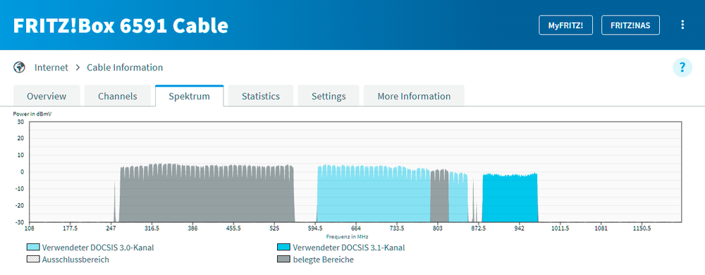
Task: Click the globe Internet icon in breadcrumb
Action: click(x=19, y=68)
